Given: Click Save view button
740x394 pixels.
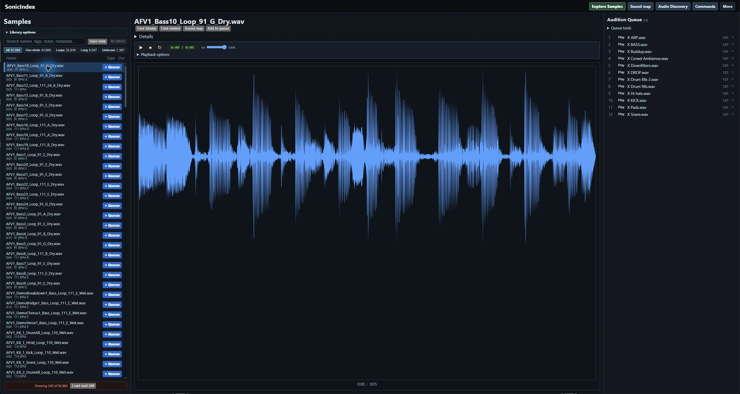Looking at the screenshot, I should click(x=98, y=41).
